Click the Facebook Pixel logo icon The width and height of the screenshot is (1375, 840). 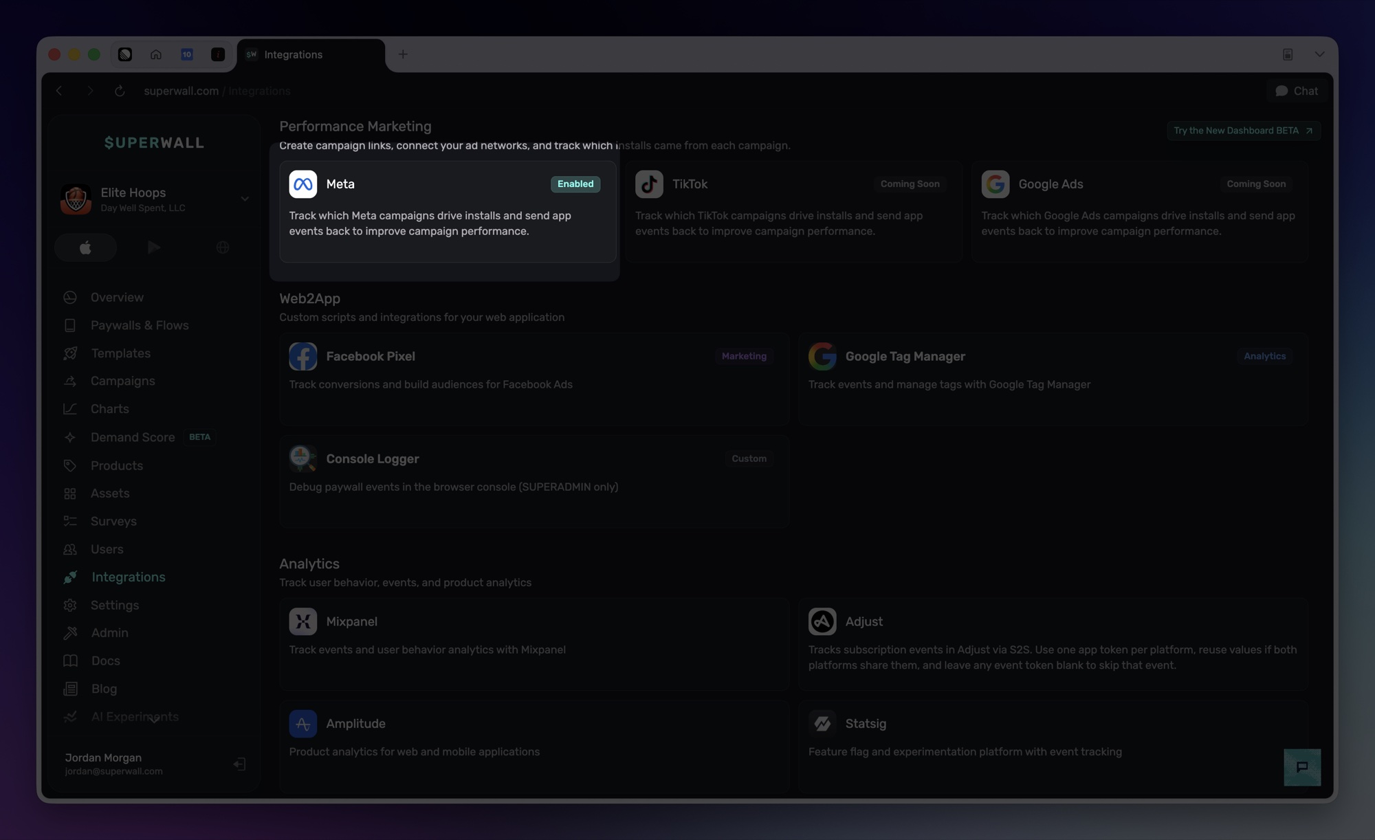pos(302,356)
